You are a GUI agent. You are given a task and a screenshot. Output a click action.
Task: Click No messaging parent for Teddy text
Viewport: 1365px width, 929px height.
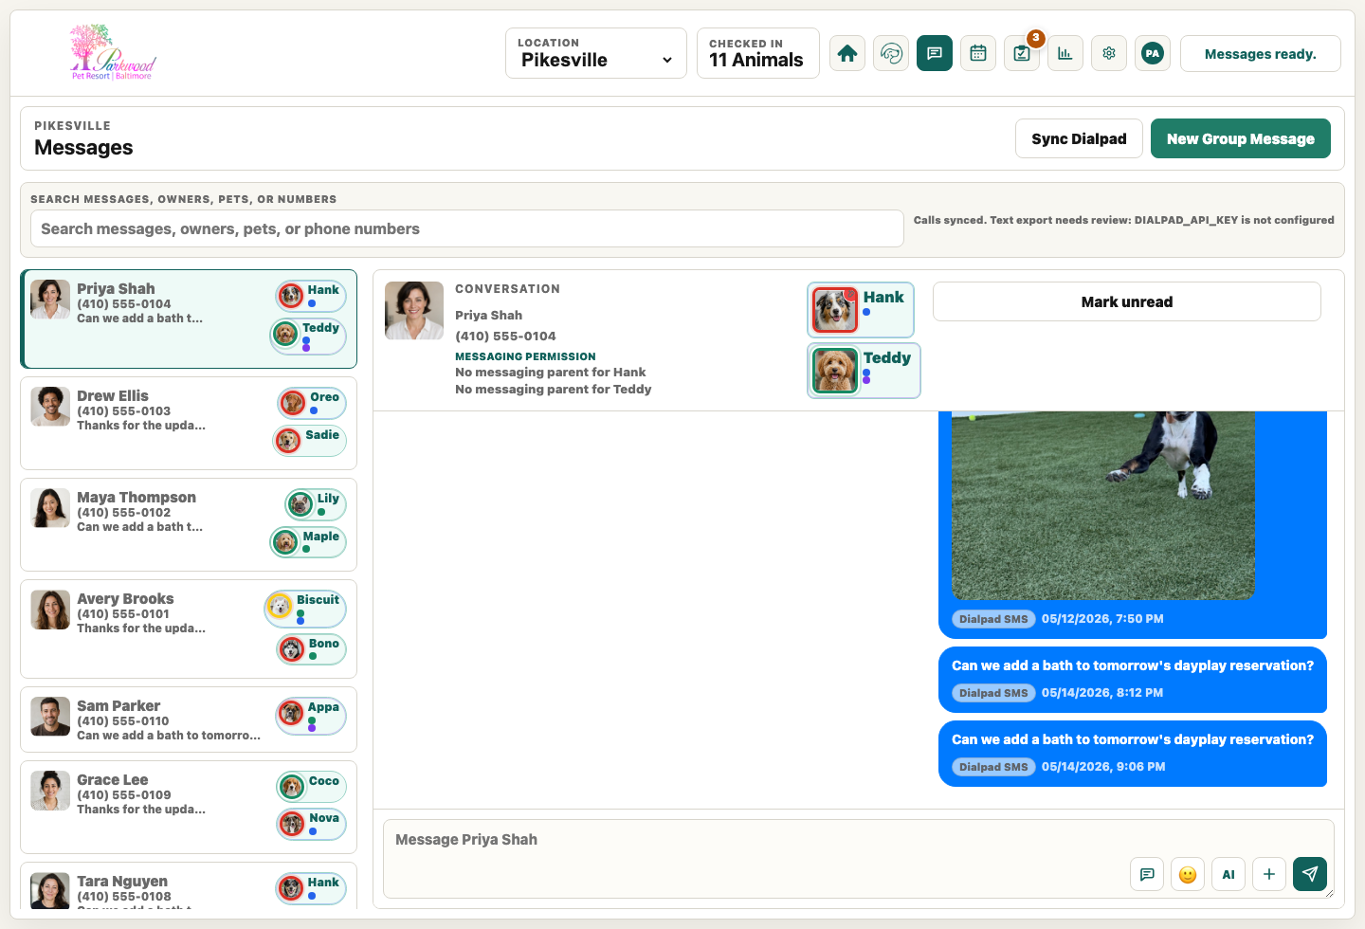coord(553,389)
